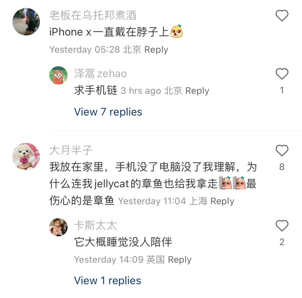Tap the yellow emoji after 脖子上
Viewport: 302px width, 298px height.
click(x=176, y=31)
